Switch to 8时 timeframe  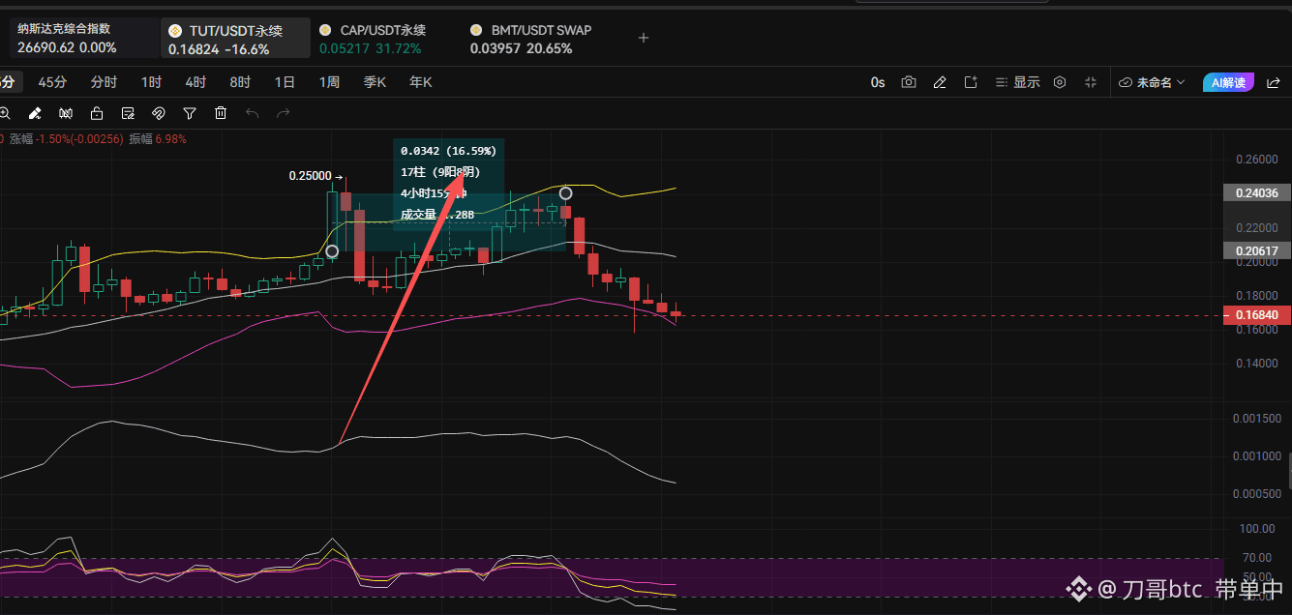(240, 82)
